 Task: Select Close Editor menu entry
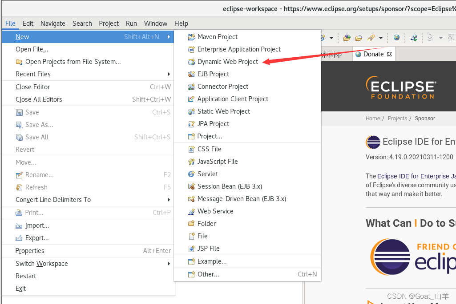[88, 87]
